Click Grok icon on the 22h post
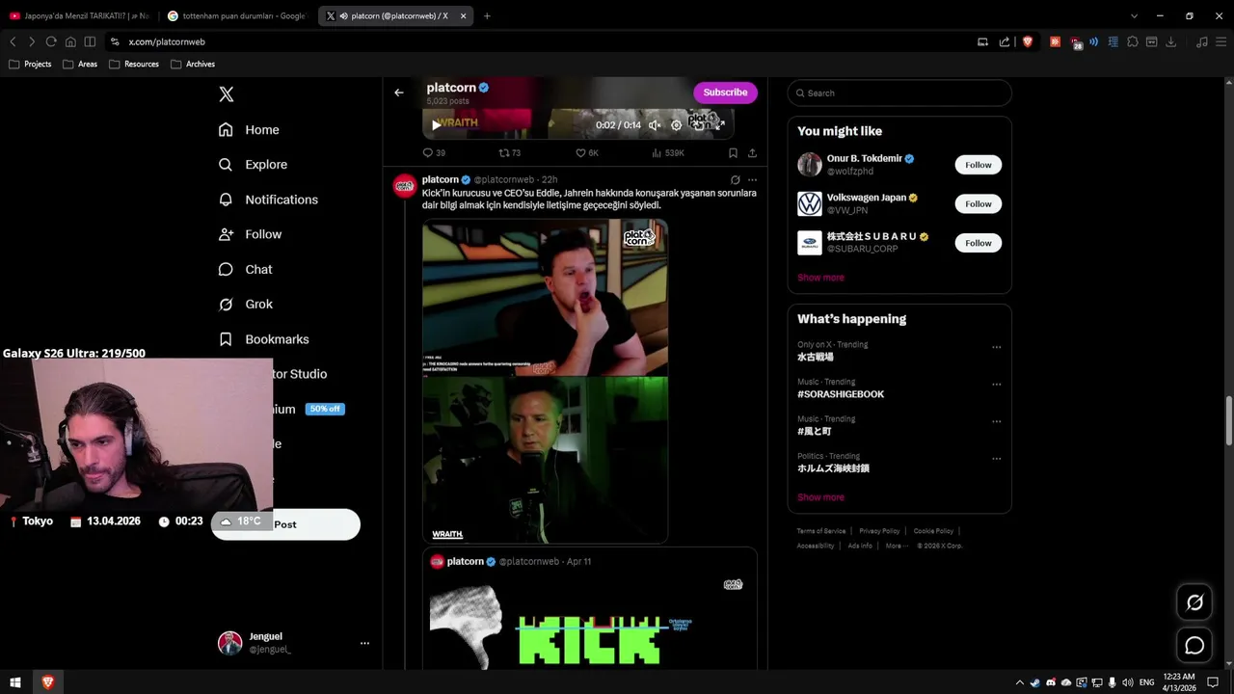The image size is (1234, 694). click(735, 180)
